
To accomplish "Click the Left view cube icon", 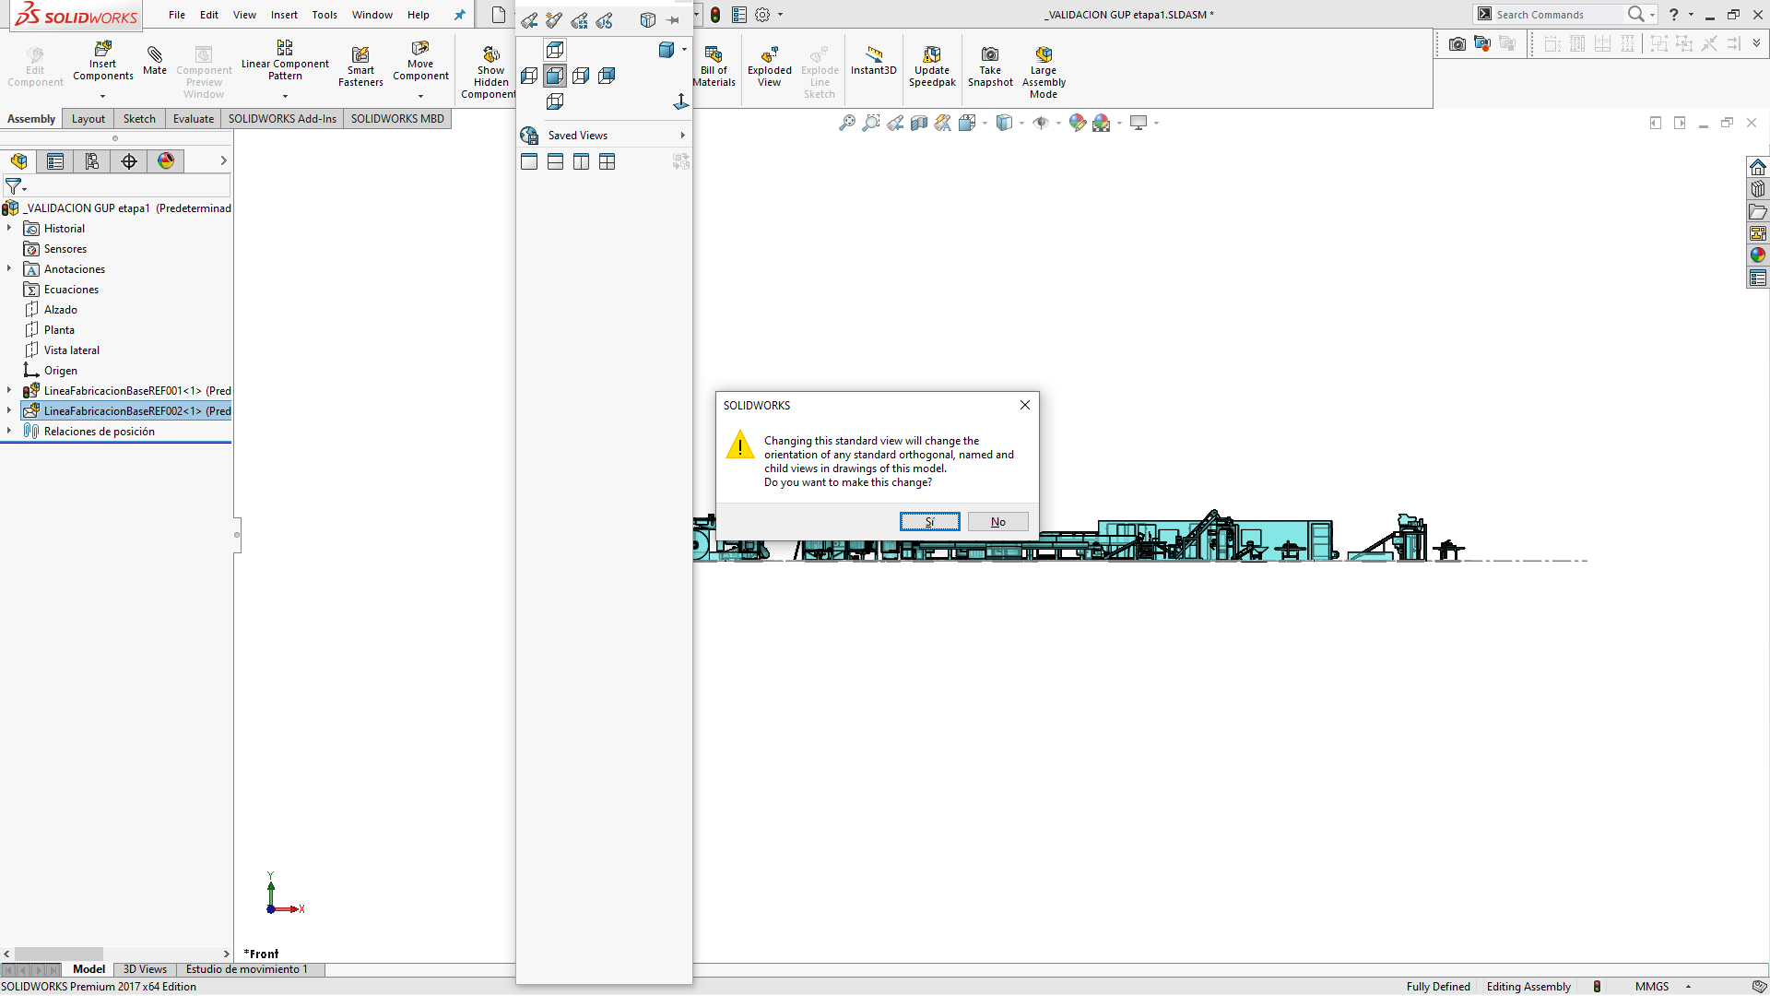I will 529,76.
